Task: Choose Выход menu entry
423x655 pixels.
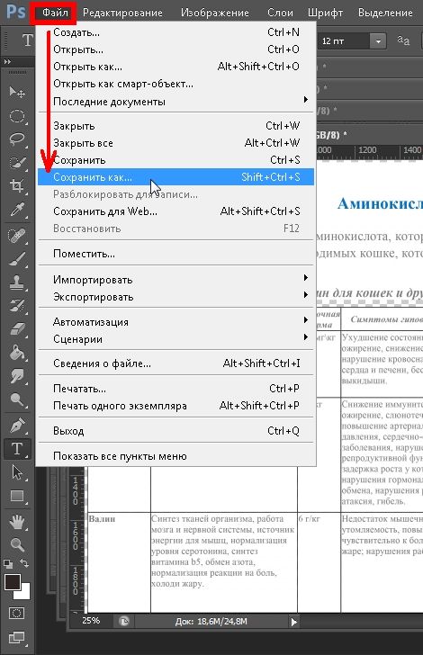Action: coord(176,431)
